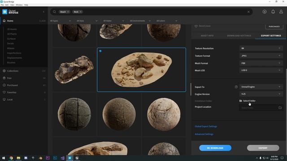Viewport: 287px width, 161px height.
Task: Open Advanced Settings link
Action: (204, 134)
